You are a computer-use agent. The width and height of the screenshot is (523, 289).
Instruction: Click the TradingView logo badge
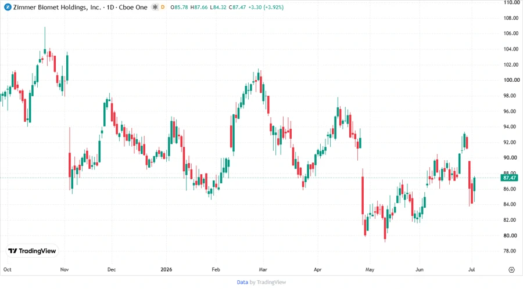click(32, 251)
